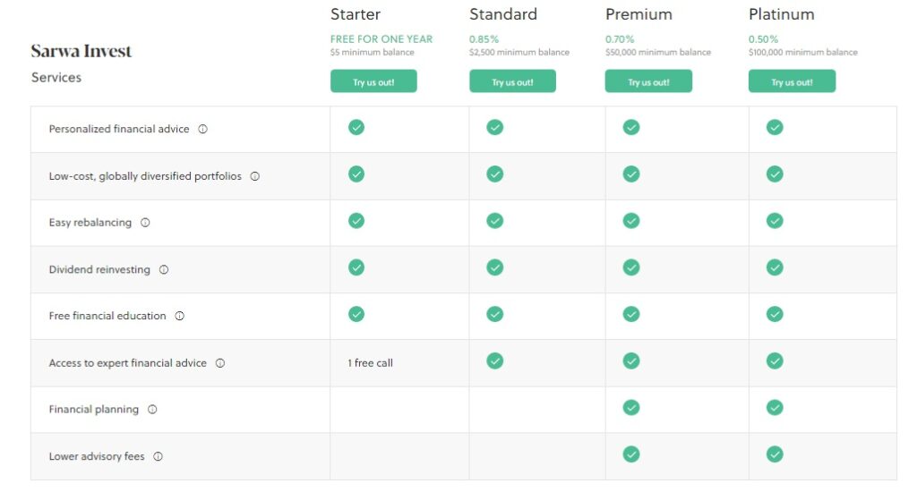The image size is (917, 492).
Task: Click the 1 free call text
Action: pyautogui.click(x=371, y=363)
